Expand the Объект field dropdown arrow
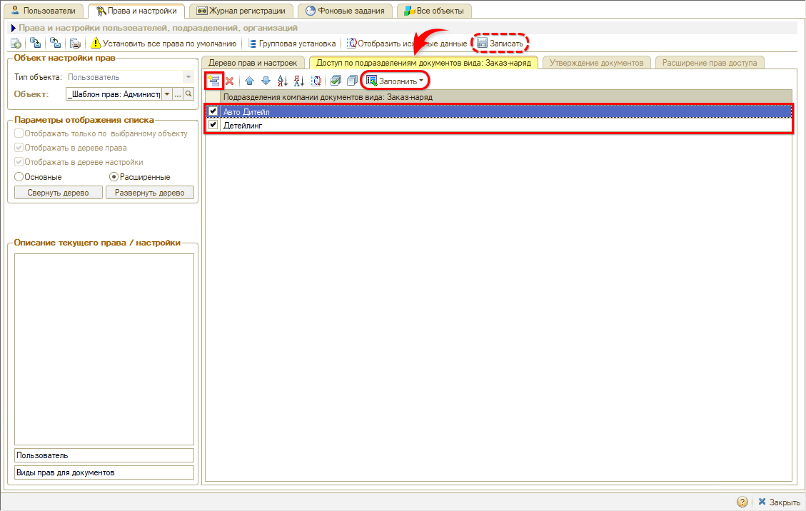The image size is (806, 511). tap(167, 94)
